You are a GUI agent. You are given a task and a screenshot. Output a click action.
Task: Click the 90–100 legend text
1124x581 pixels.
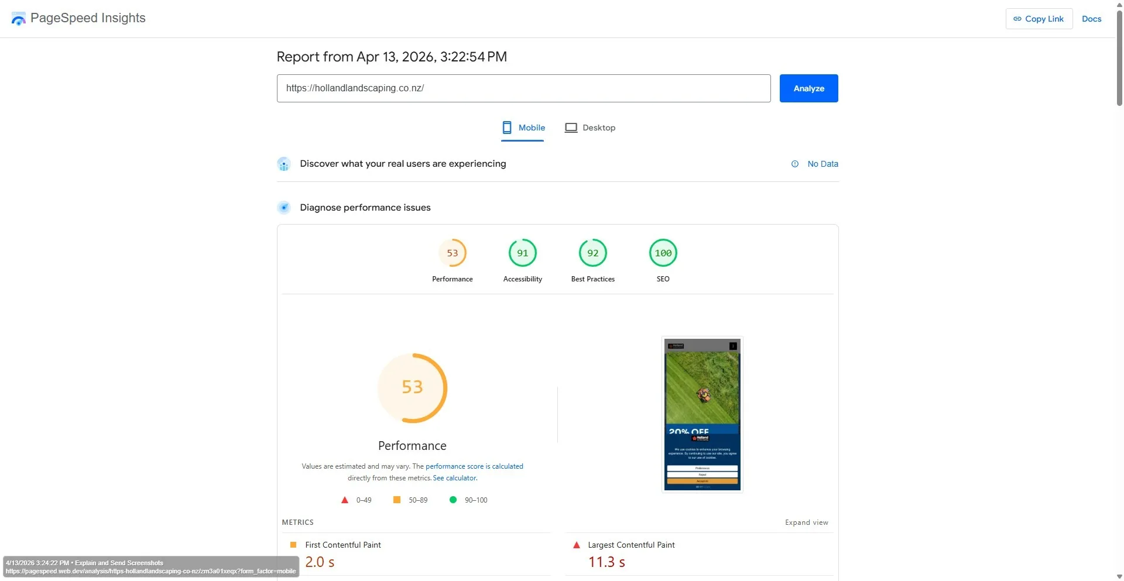coord(476,500)
